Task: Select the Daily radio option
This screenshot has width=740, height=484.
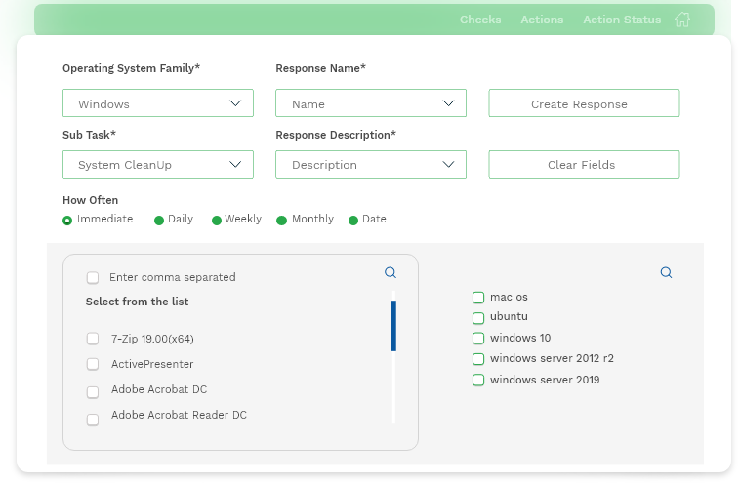Action: point(159,221)
